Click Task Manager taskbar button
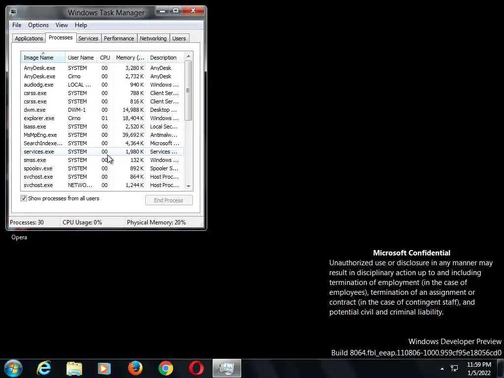This screenshot has height=378, width=504. 227,368
